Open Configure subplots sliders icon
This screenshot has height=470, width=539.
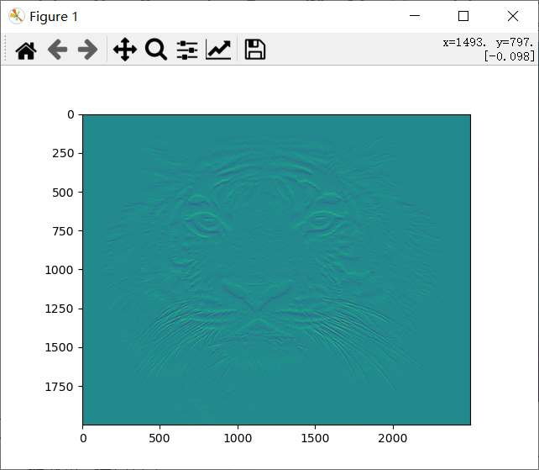[187, 50]
